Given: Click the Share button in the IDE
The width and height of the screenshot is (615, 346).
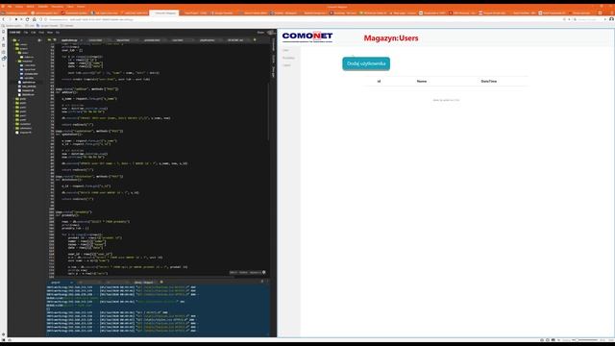Looking at the screenshot, I should [260, 32].
